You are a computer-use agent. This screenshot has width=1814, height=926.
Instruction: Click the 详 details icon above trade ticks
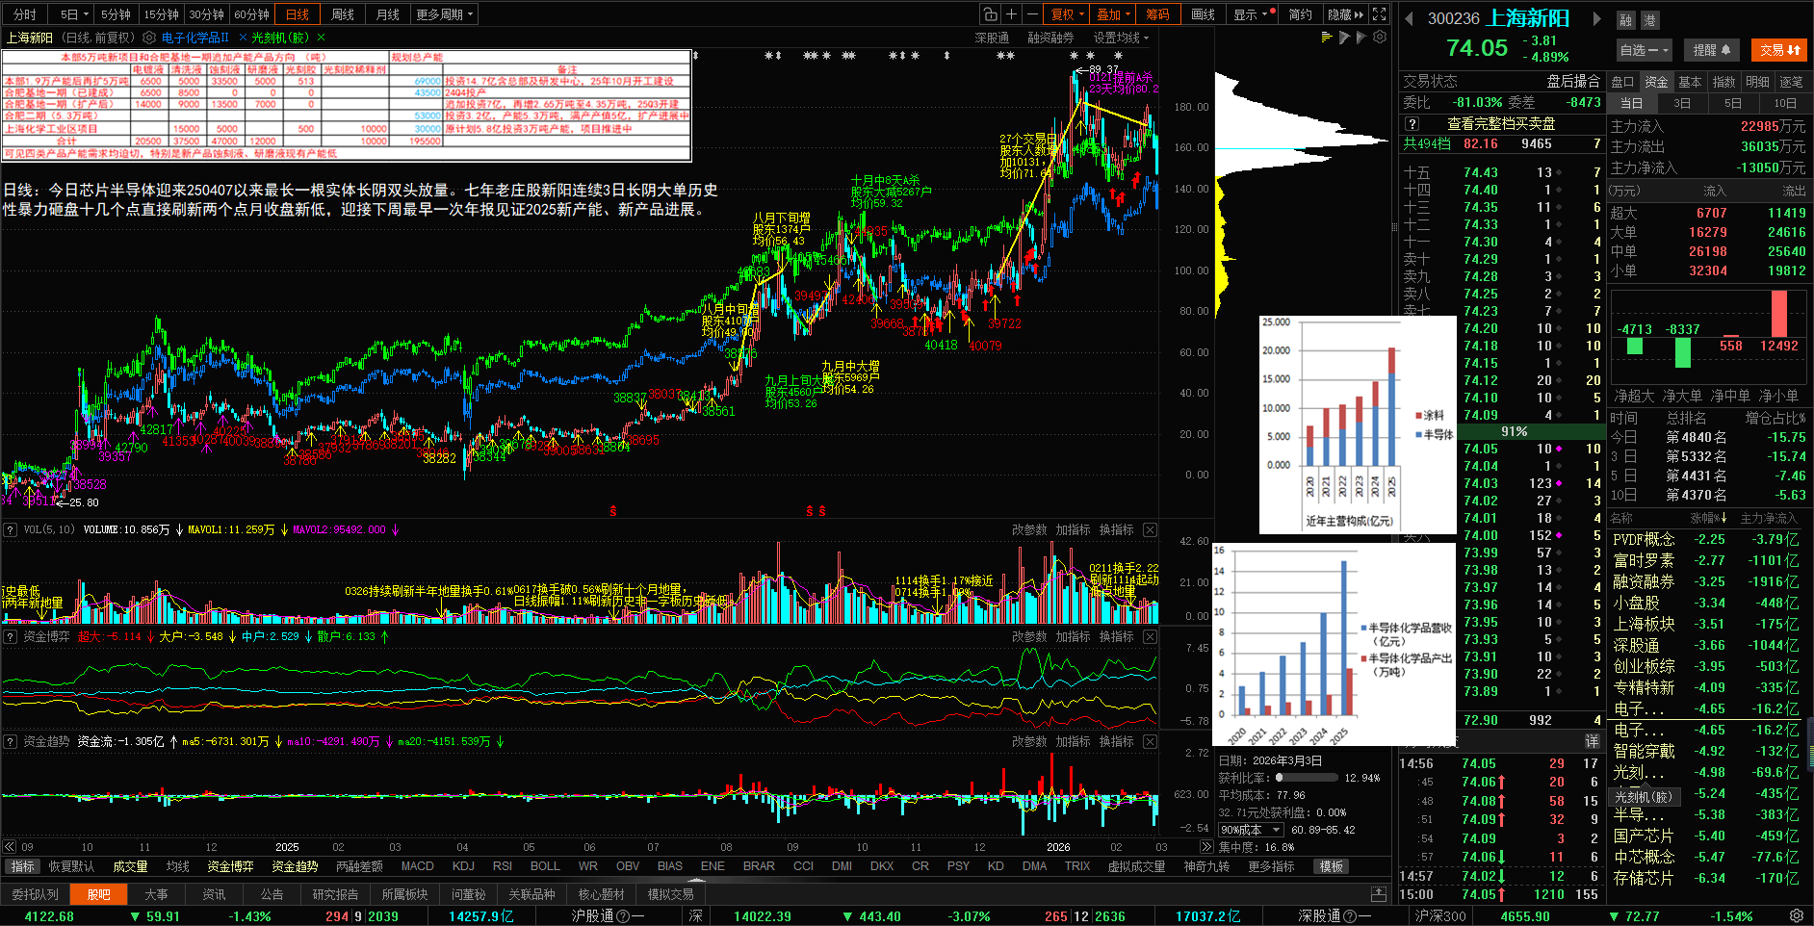1592,741
